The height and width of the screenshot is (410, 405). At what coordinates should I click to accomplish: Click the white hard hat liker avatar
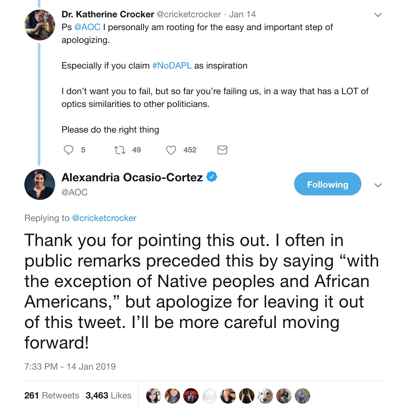pyautogui.click(x=210, y=396)
